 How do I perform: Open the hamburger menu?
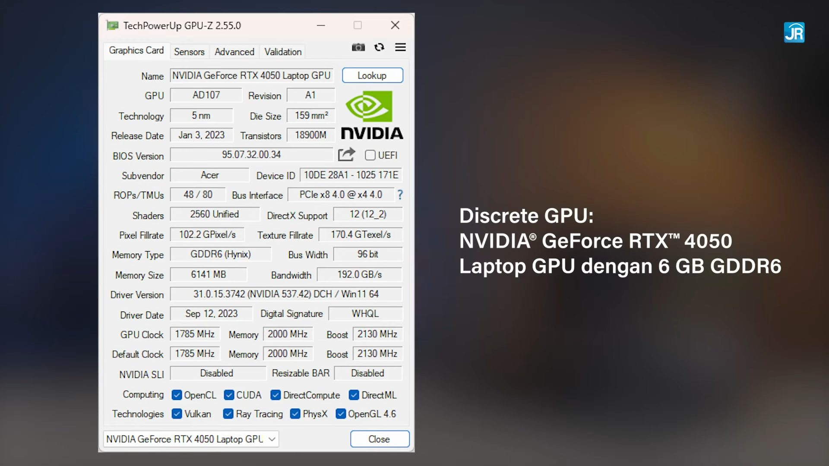tap(400, 47)
